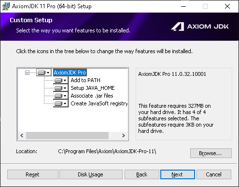Screen dimensions: 239x187
Task: Open the Disk Usage dialog
Action: (x=91, y=174)
